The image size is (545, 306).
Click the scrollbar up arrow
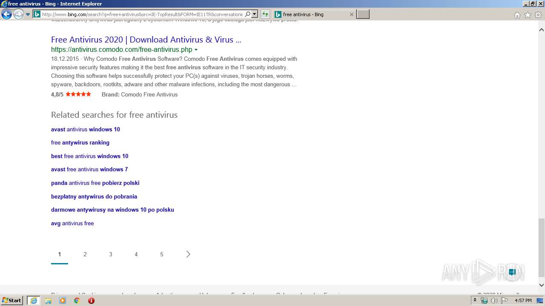pos(542,30)
